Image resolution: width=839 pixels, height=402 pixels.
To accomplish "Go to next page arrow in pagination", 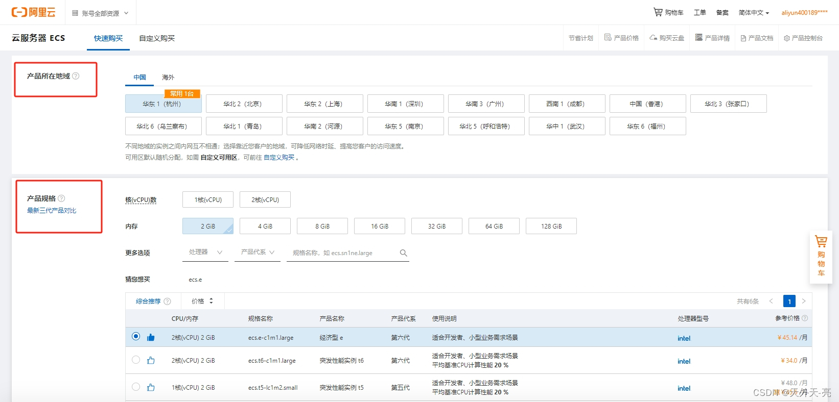I will pos(804,301).
